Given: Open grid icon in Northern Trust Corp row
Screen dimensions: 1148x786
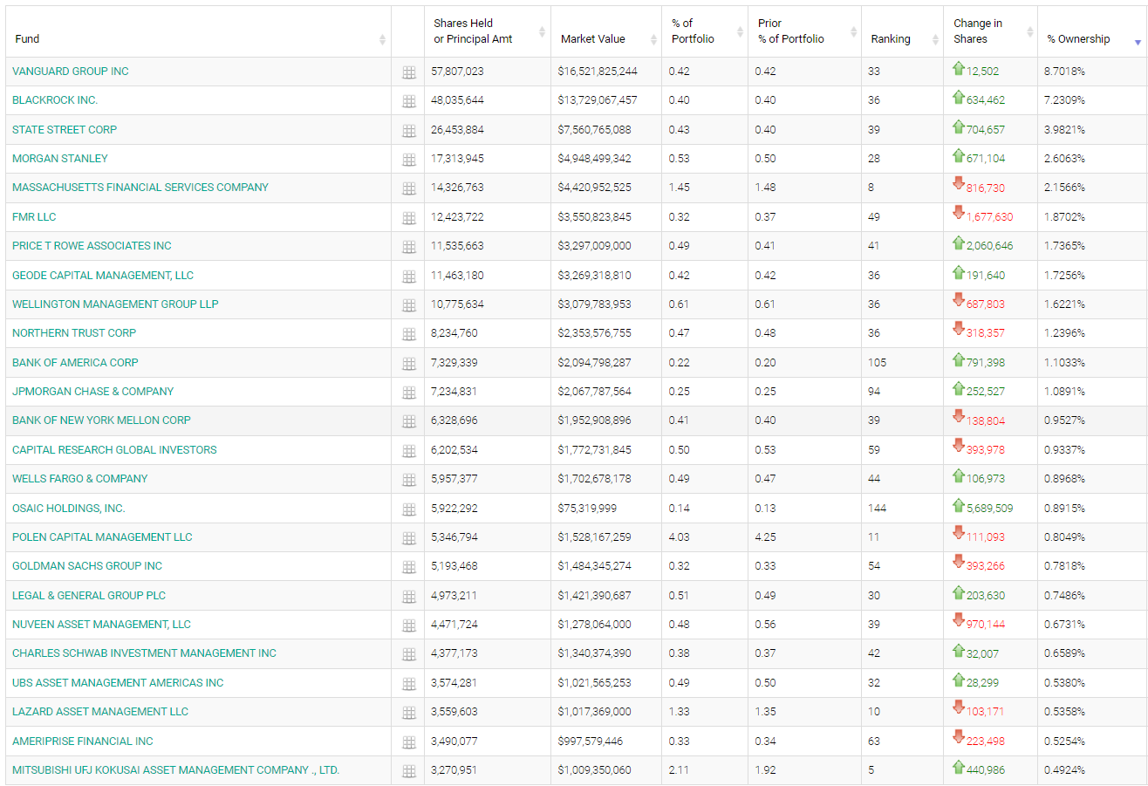Looking at the screenshot, I should (x=408, y=334).
